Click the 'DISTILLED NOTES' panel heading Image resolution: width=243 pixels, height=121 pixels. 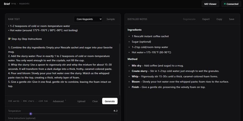(x=137, y=19)
